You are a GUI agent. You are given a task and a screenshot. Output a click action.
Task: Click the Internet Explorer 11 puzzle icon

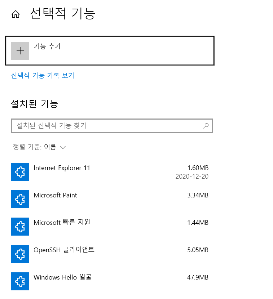pos(20,172)
